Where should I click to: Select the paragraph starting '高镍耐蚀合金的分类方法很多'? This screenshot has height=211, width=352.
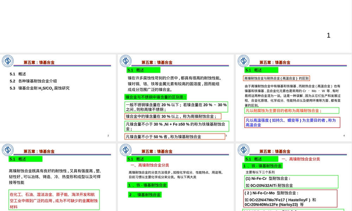(x=176, y=175)
